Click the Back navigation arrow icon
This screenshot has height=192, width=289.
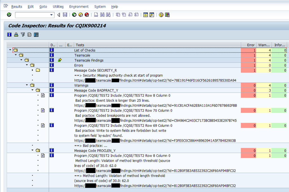(58, 15)
